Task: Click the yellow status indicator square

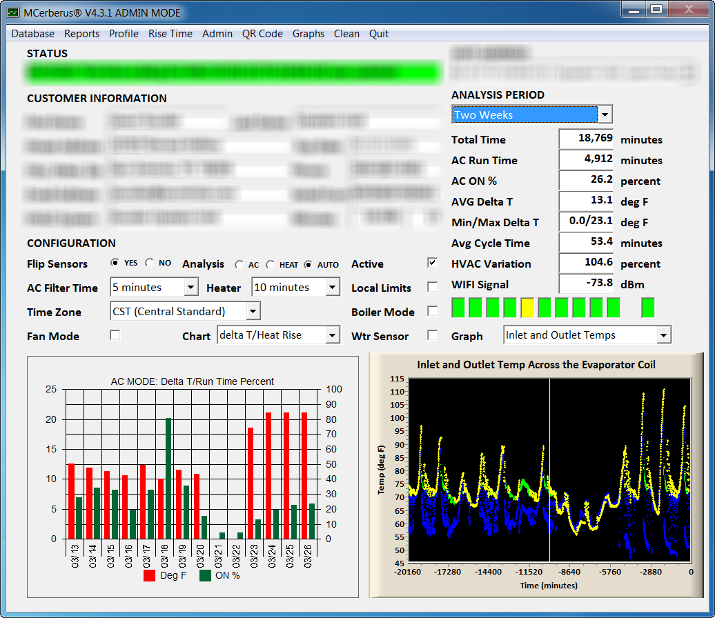Action: click(x=527, y=308)
